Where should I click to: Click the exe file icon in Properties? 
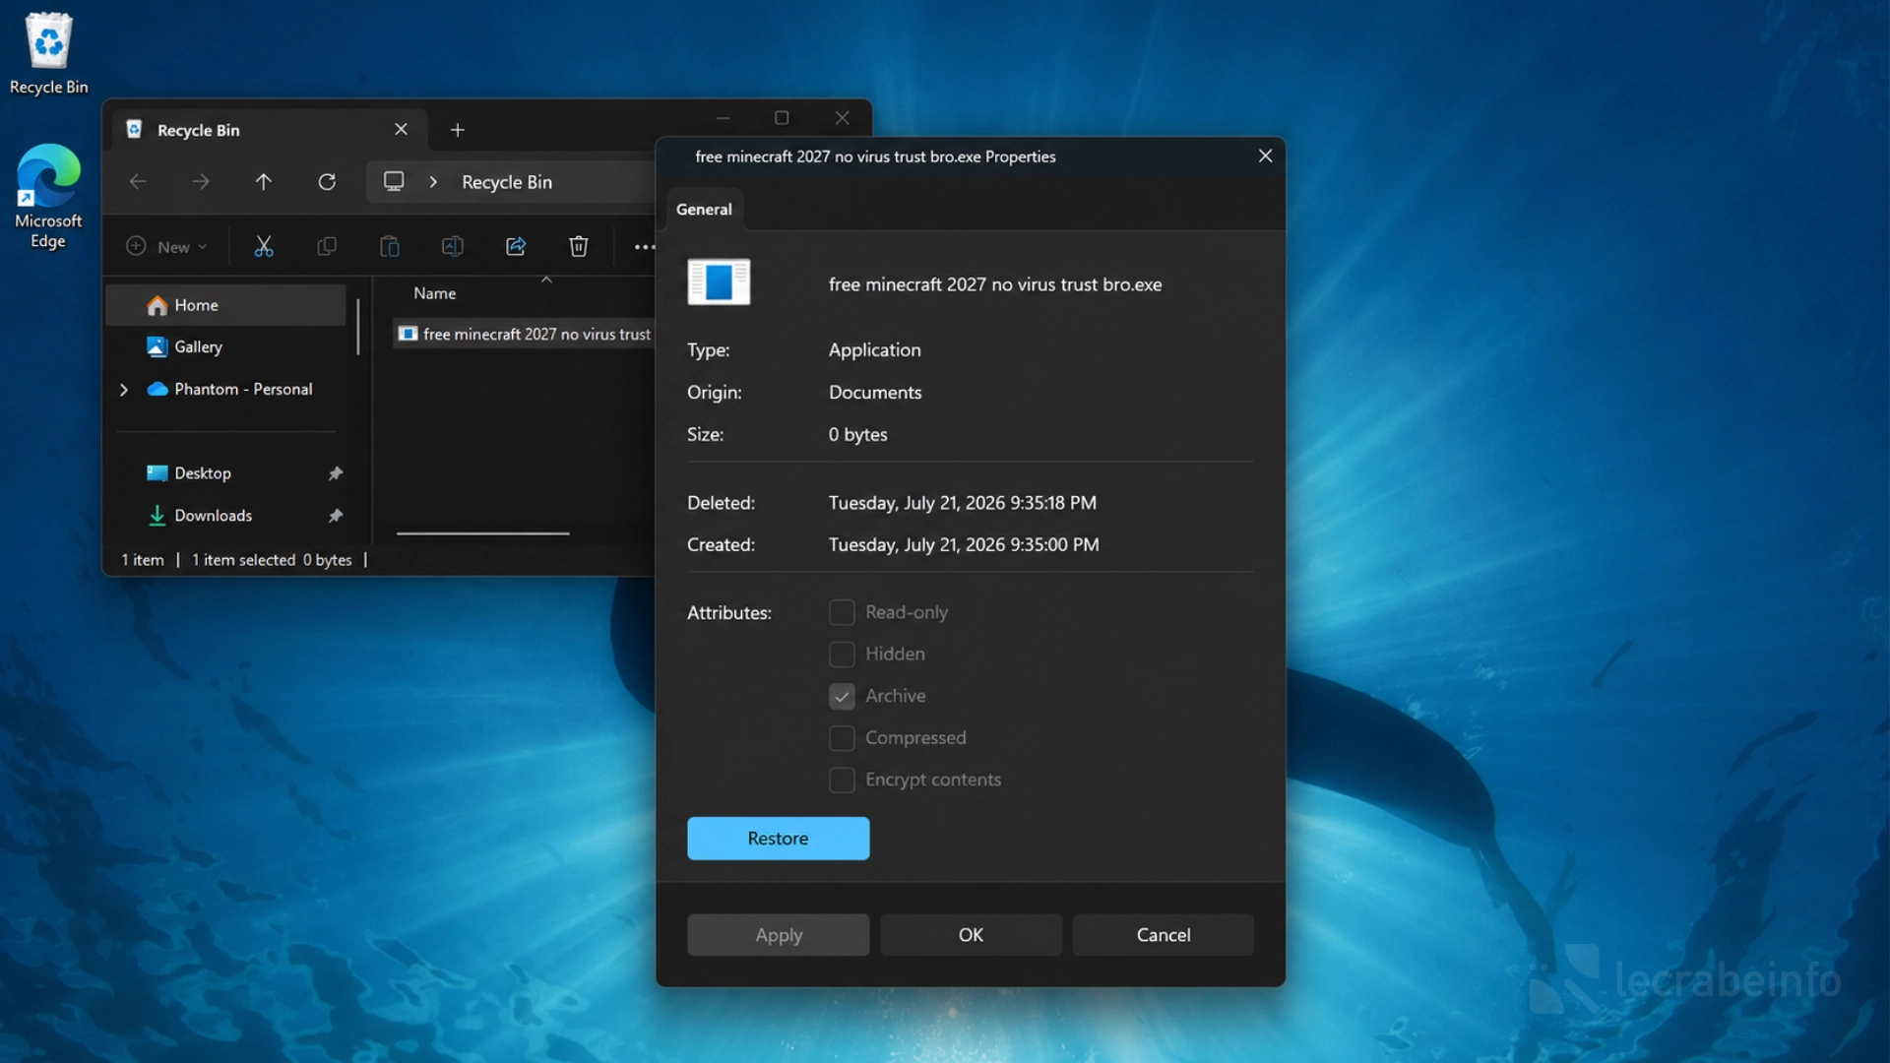point(719,282)
